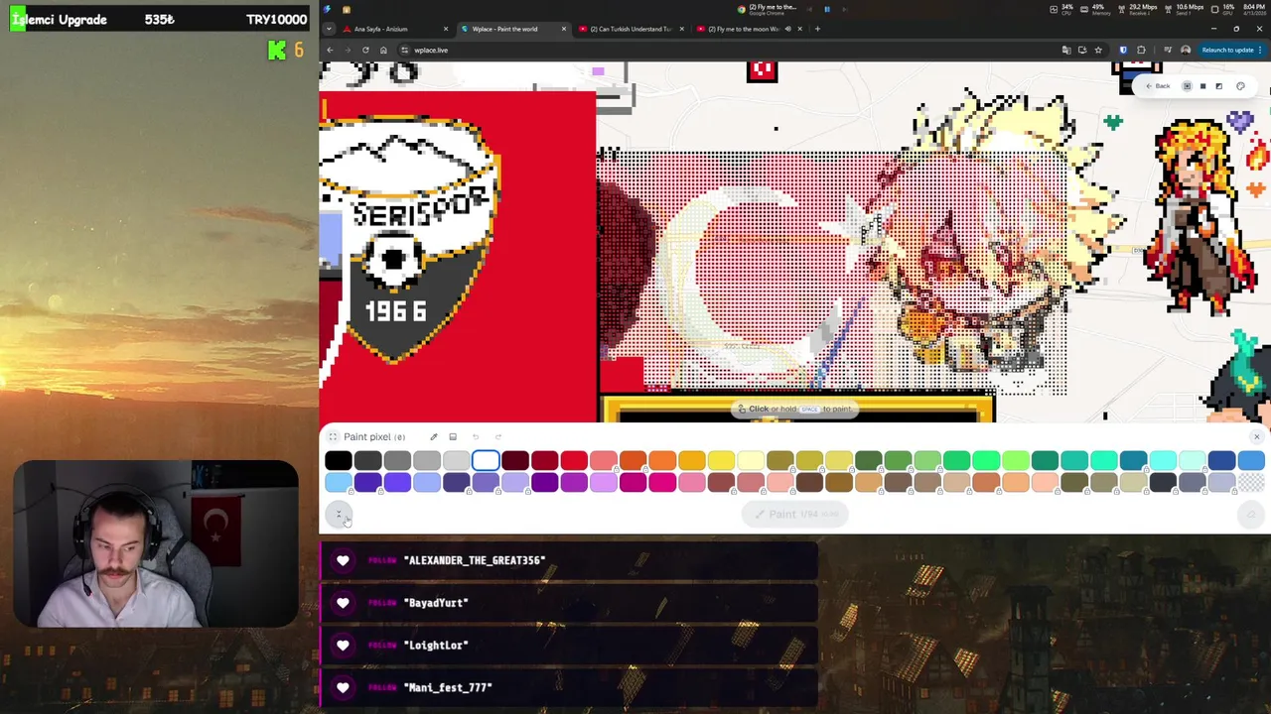Screen dimensions: 1271x714
Task: Click the TRY10000 goal amount text
Action: (x=276, y=19)
